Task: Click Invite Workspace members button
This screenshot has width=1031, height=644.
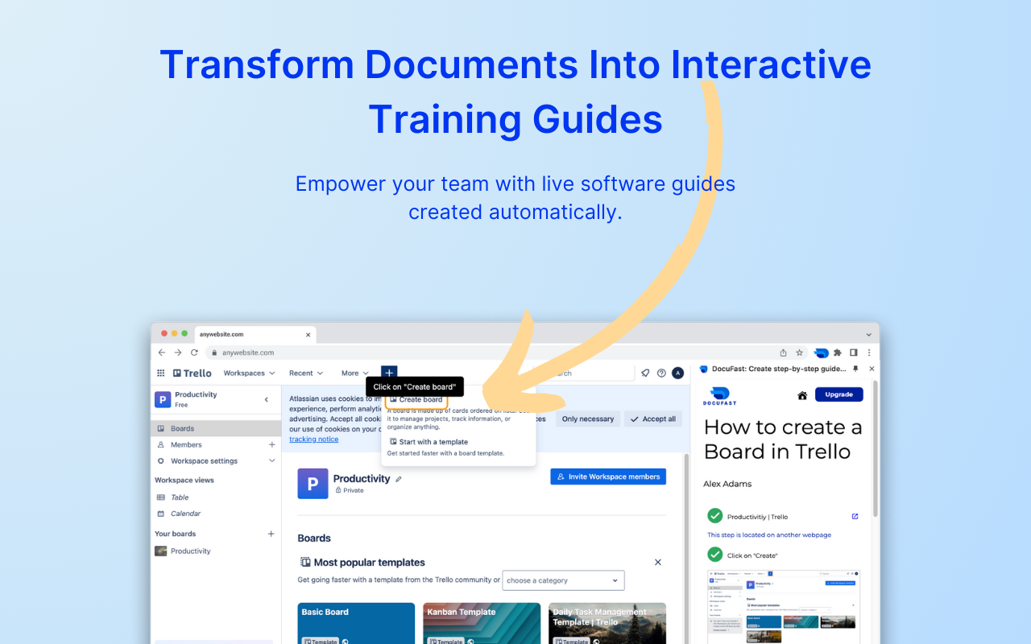Action: click(x=608, y=477)
